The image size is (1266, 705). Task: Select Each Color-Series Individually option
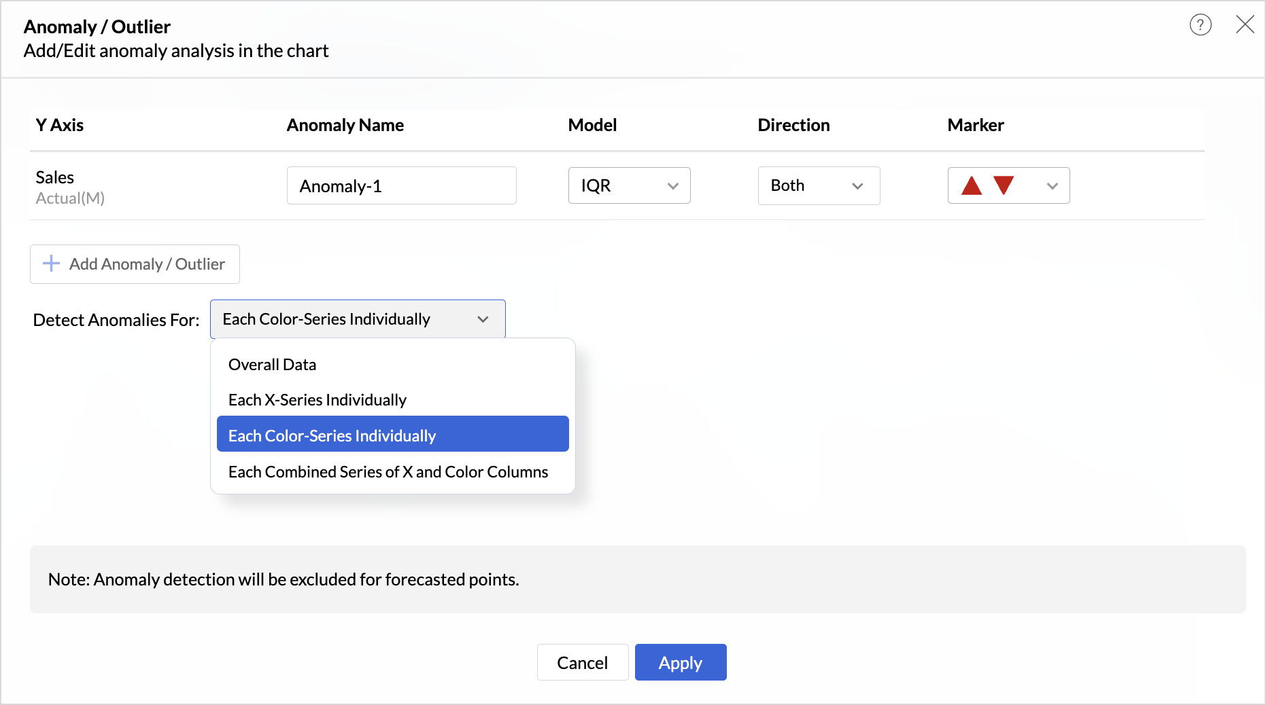point(332,435)
